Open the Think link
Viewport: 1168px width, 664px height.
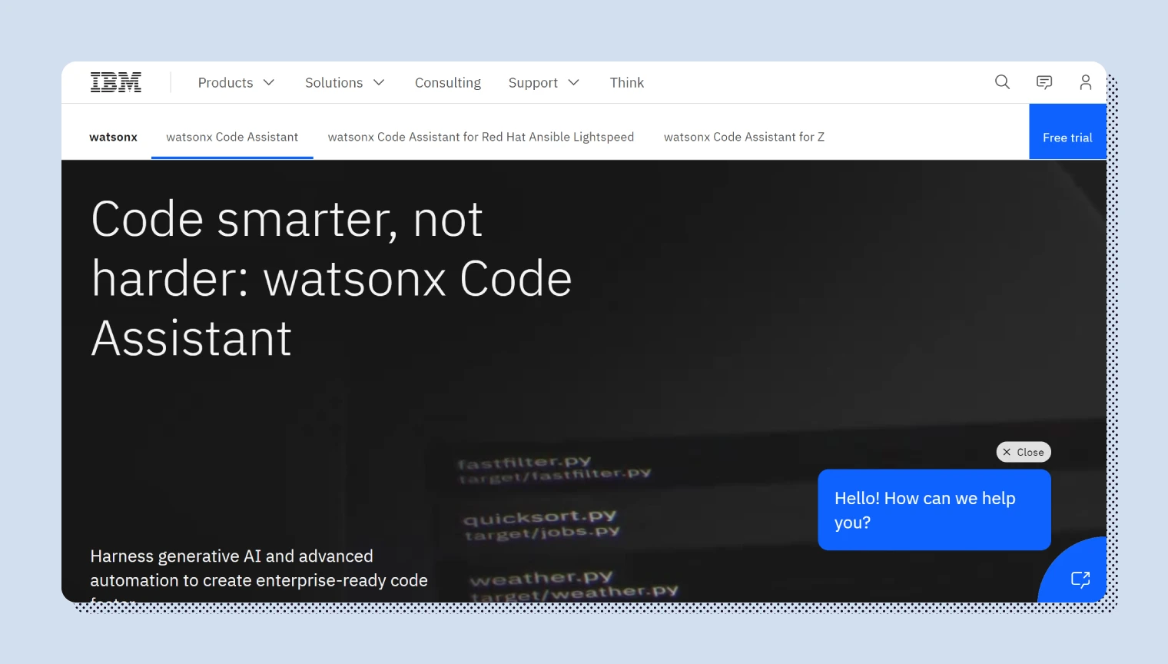tap(627, 82)
